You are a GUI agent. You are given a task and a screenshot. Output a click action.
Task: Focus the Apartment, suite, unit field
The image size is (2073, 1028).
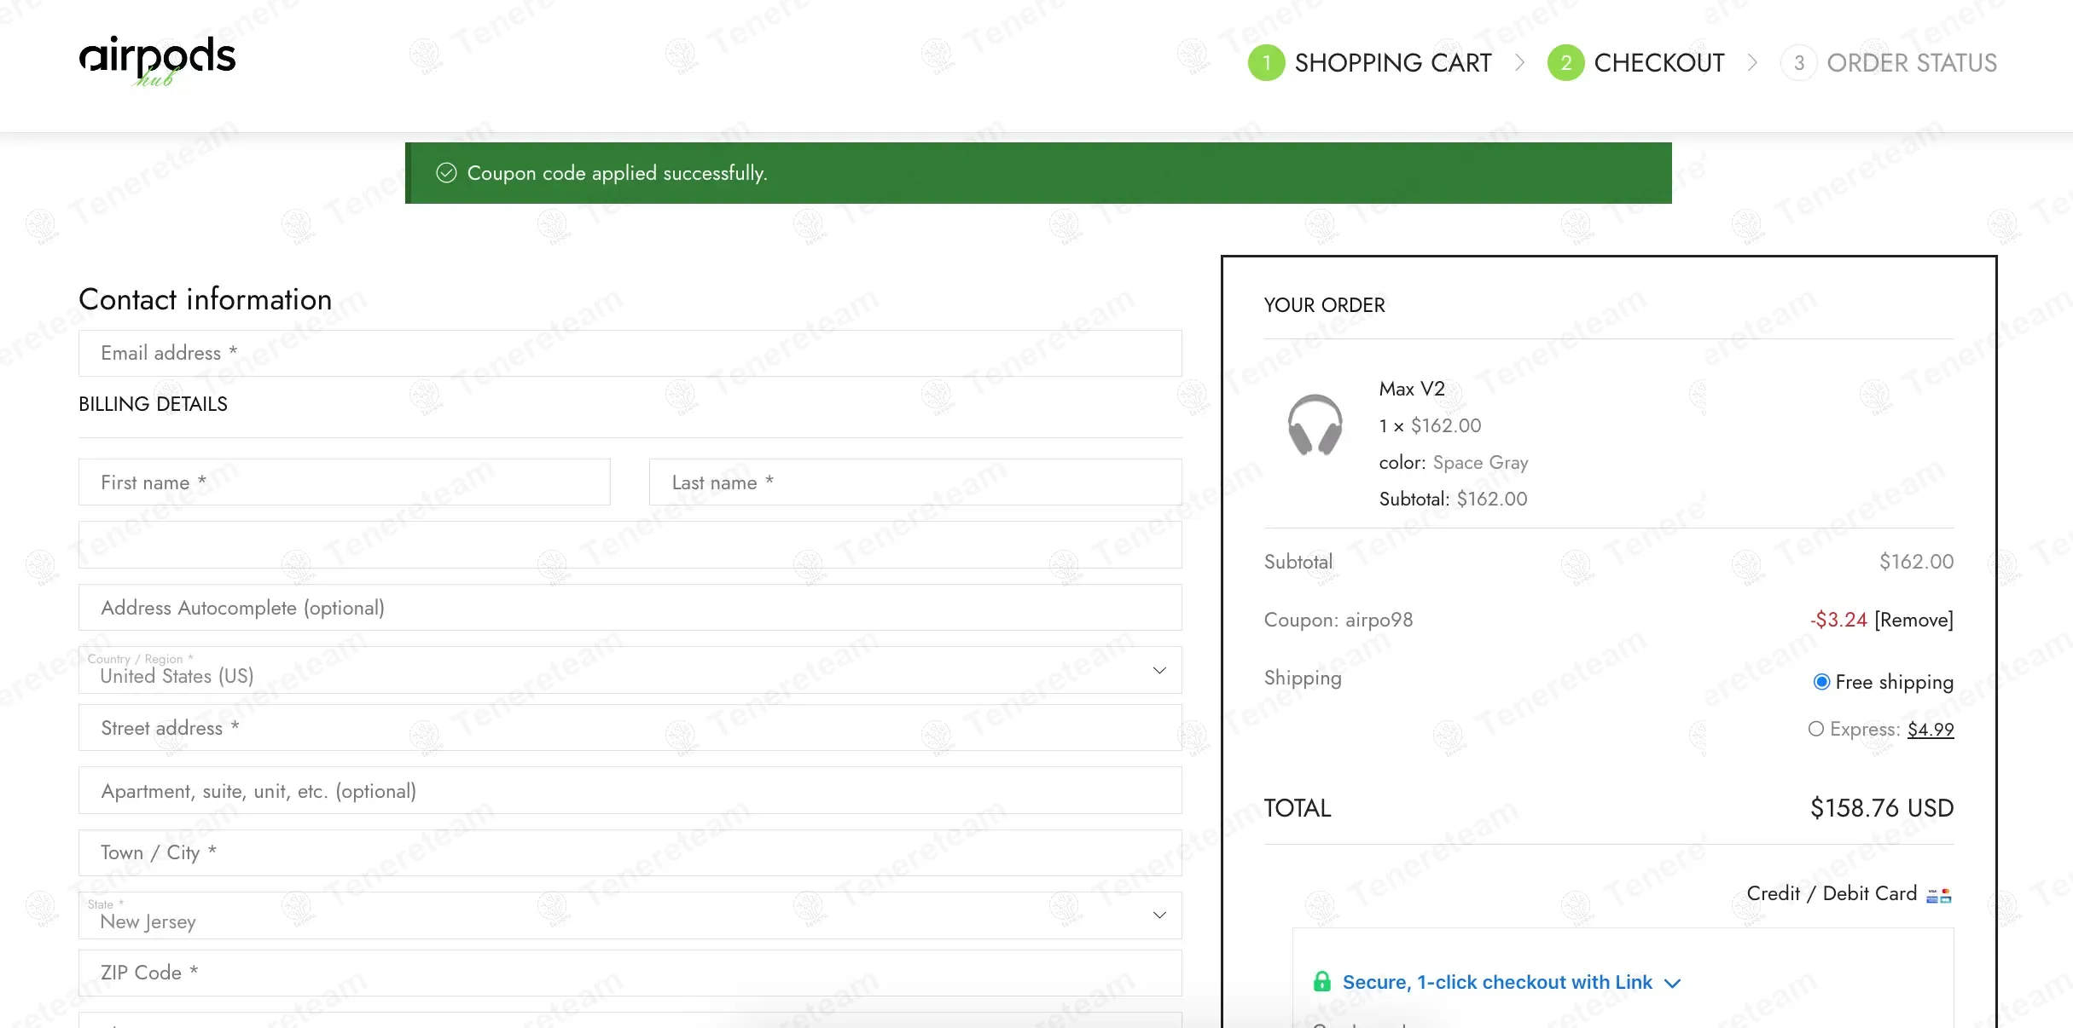(x=630, y=791)
